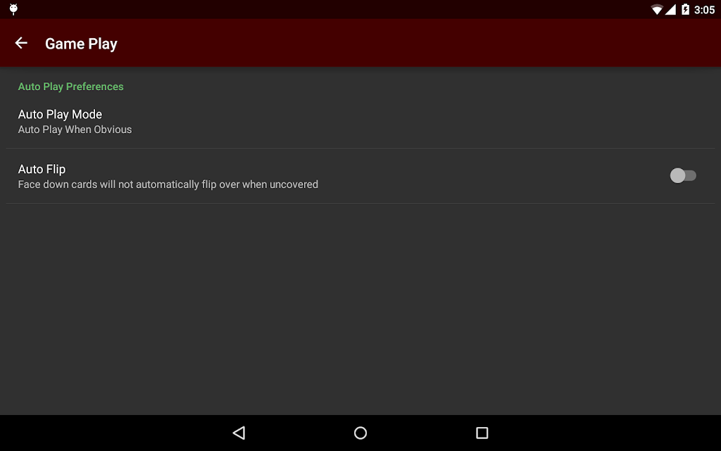Click the empty red toolbar area right of title

pyautogui.click(x=414, y=43)
